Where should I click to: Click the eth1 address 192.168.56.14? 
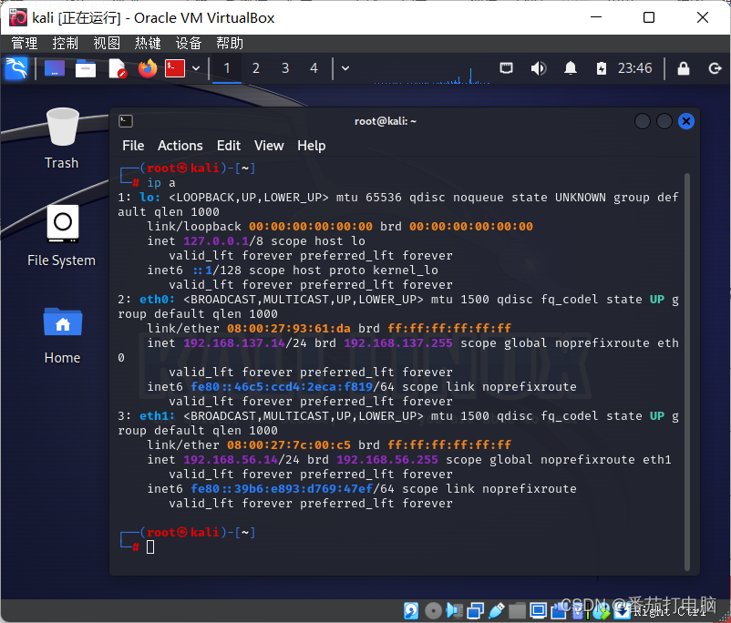pos(231,460)
